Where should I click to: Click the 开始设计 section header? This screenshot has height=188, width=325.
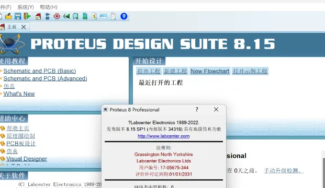point(149,61)
